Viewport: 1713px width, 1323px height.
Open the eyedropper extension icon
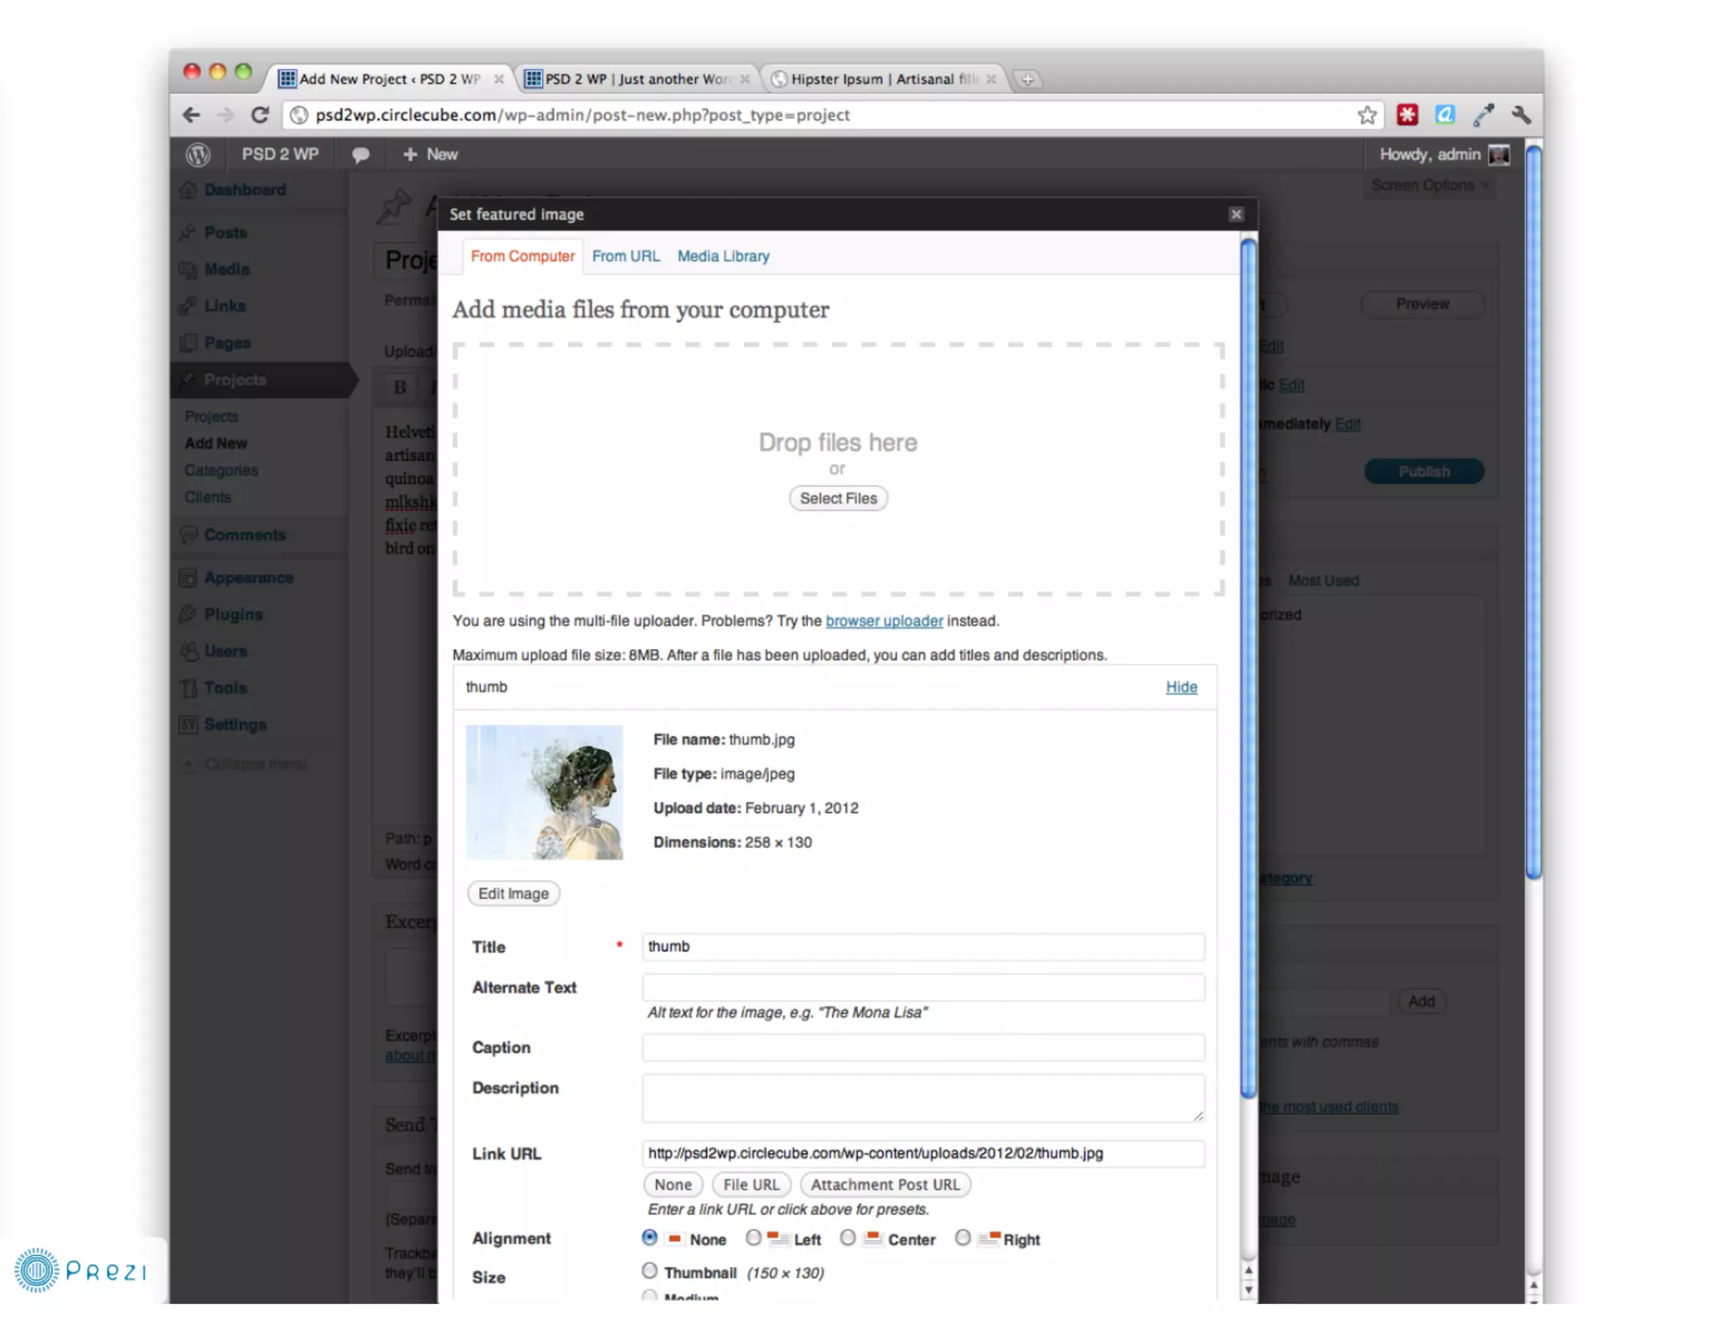1483,115
